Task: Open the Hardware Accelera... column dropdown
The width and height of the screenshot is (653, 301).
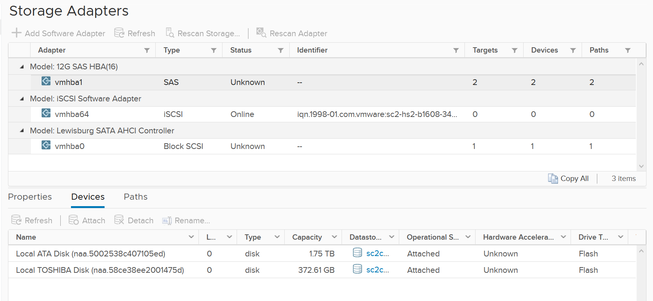Action: tap(563, 237)
